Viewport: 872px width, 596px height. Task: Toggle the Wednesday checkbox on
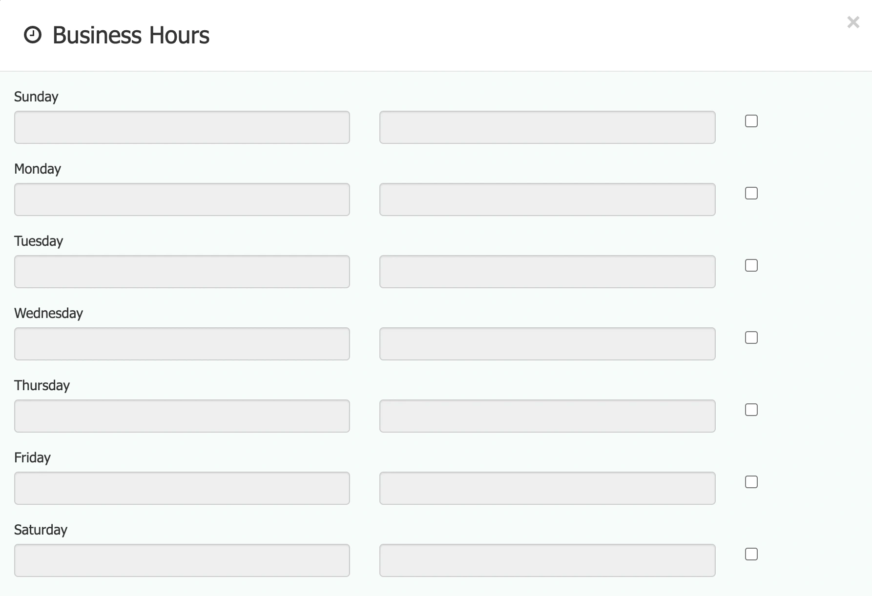click(x=751, y=338)
